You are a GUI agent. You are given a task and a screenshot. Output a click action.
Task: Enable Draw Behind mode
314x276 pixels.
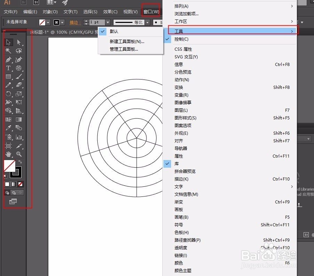tap(14, 193)
